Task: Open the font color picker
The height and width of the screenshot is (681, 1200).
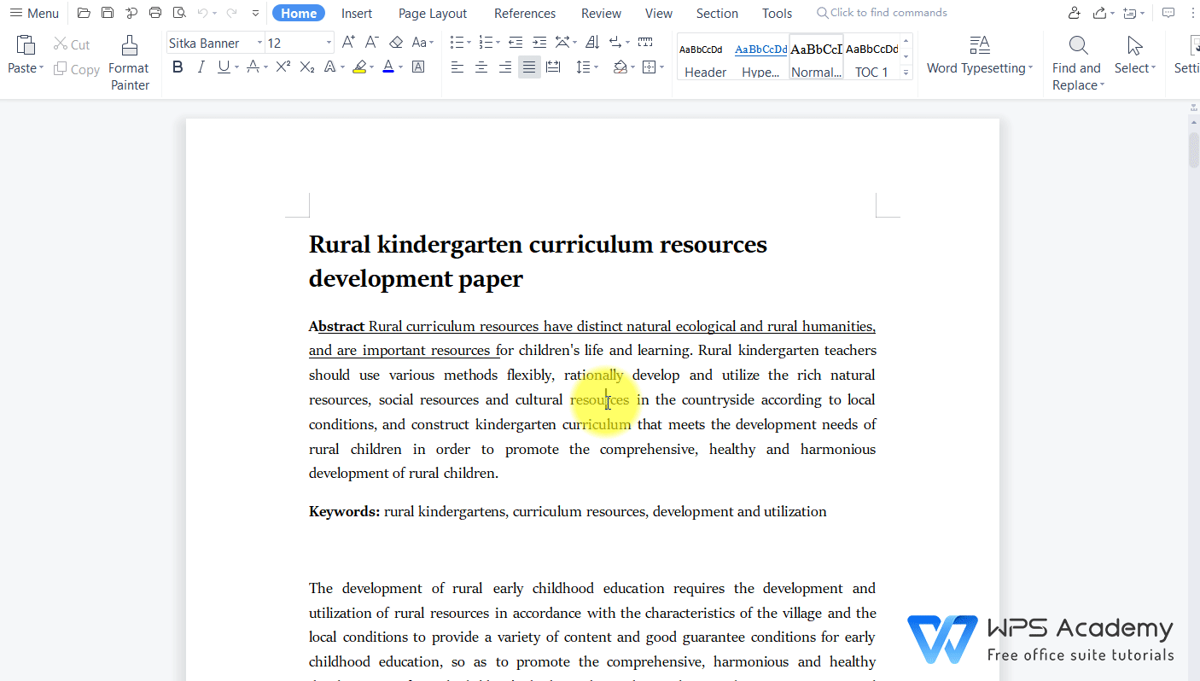Action: coord(388,67)
